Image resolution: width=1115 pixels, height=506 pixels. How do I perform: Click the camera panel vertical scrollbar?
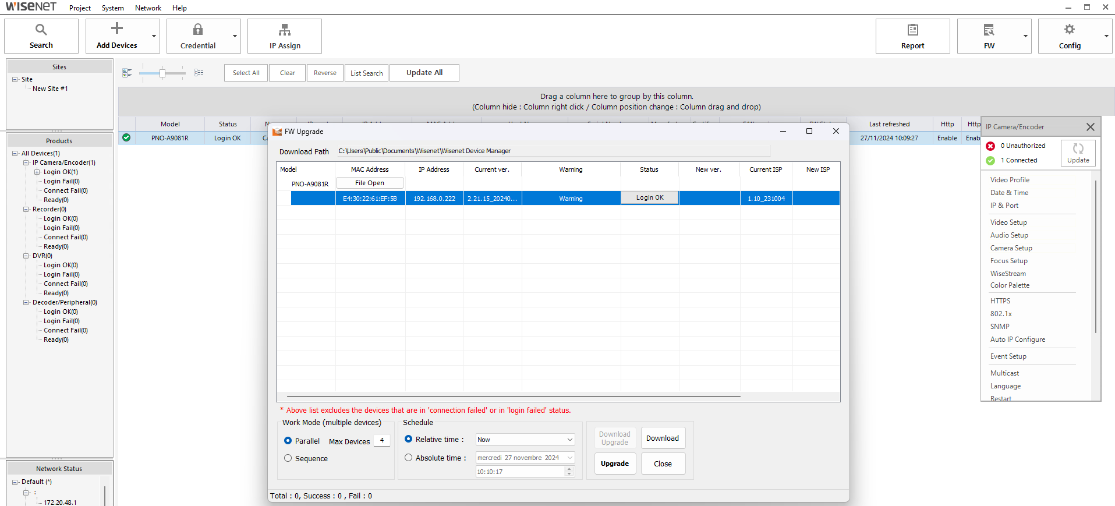pos(1096,256)
